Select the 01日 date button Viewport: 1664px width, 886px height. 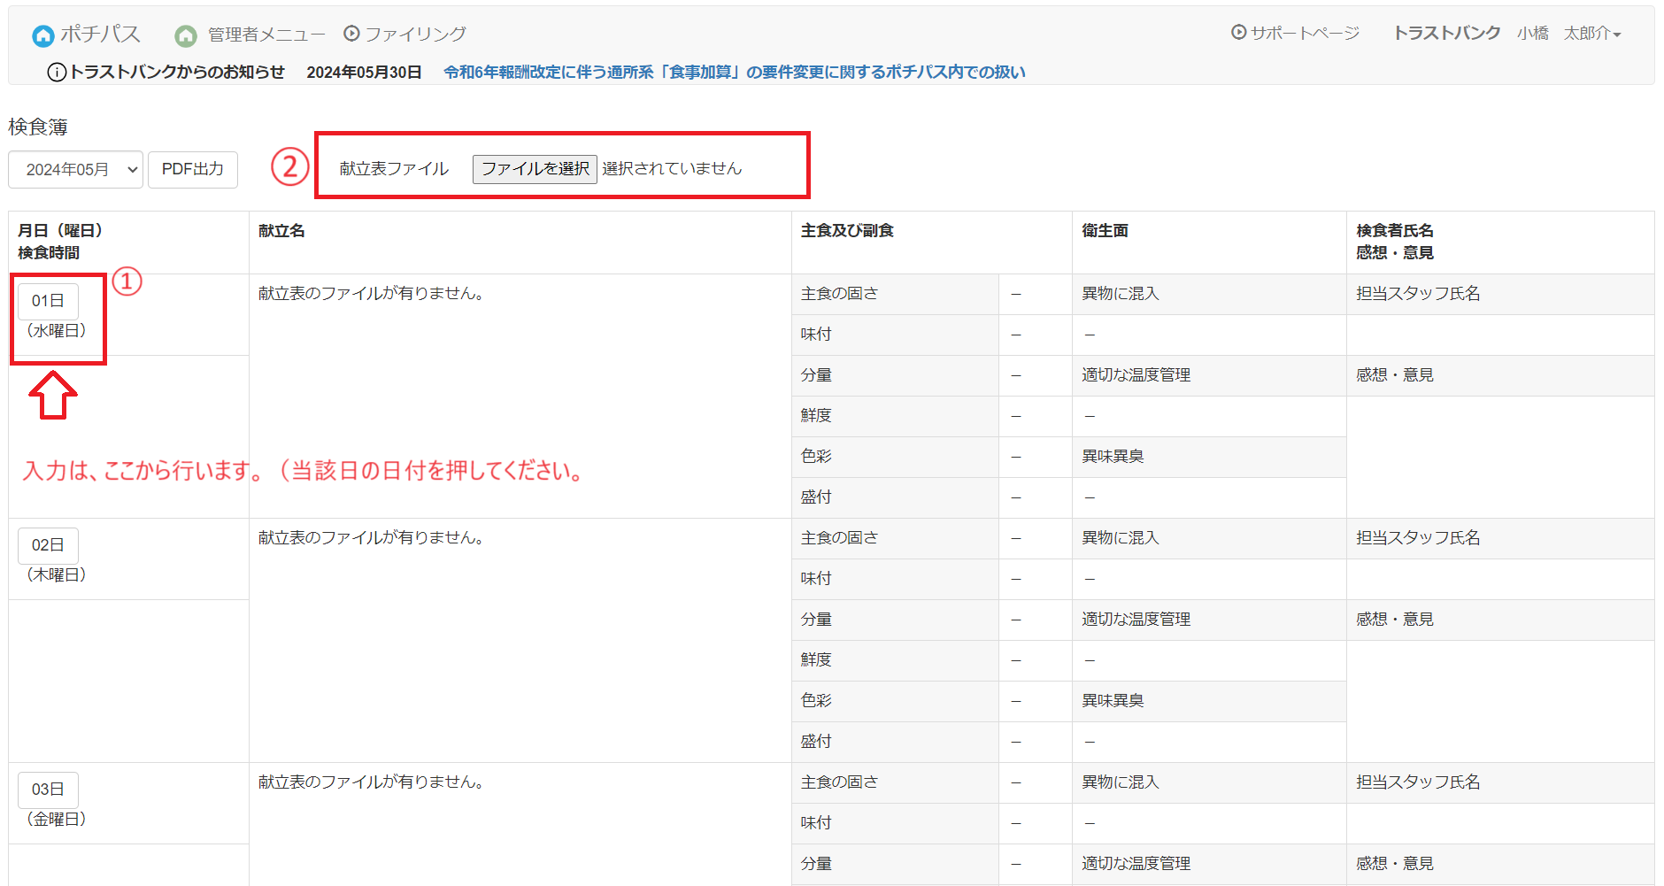click(48, 301)
